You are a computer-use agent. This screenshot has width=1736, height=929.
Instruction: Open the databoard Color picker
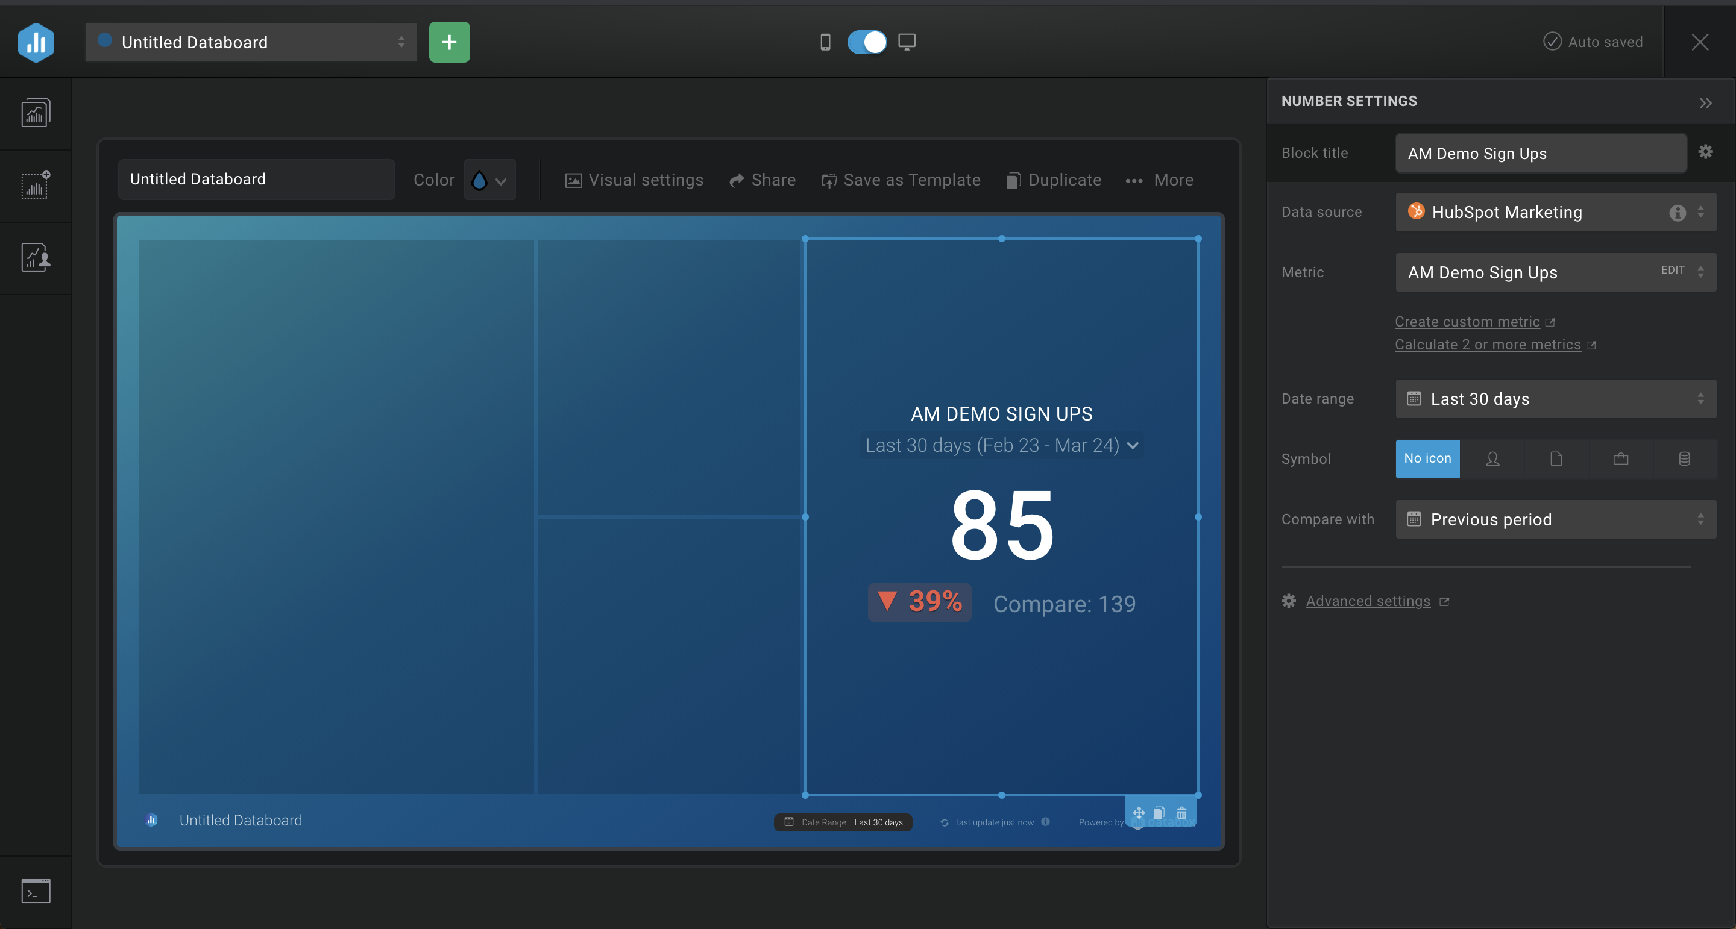(x=489, y=180)
